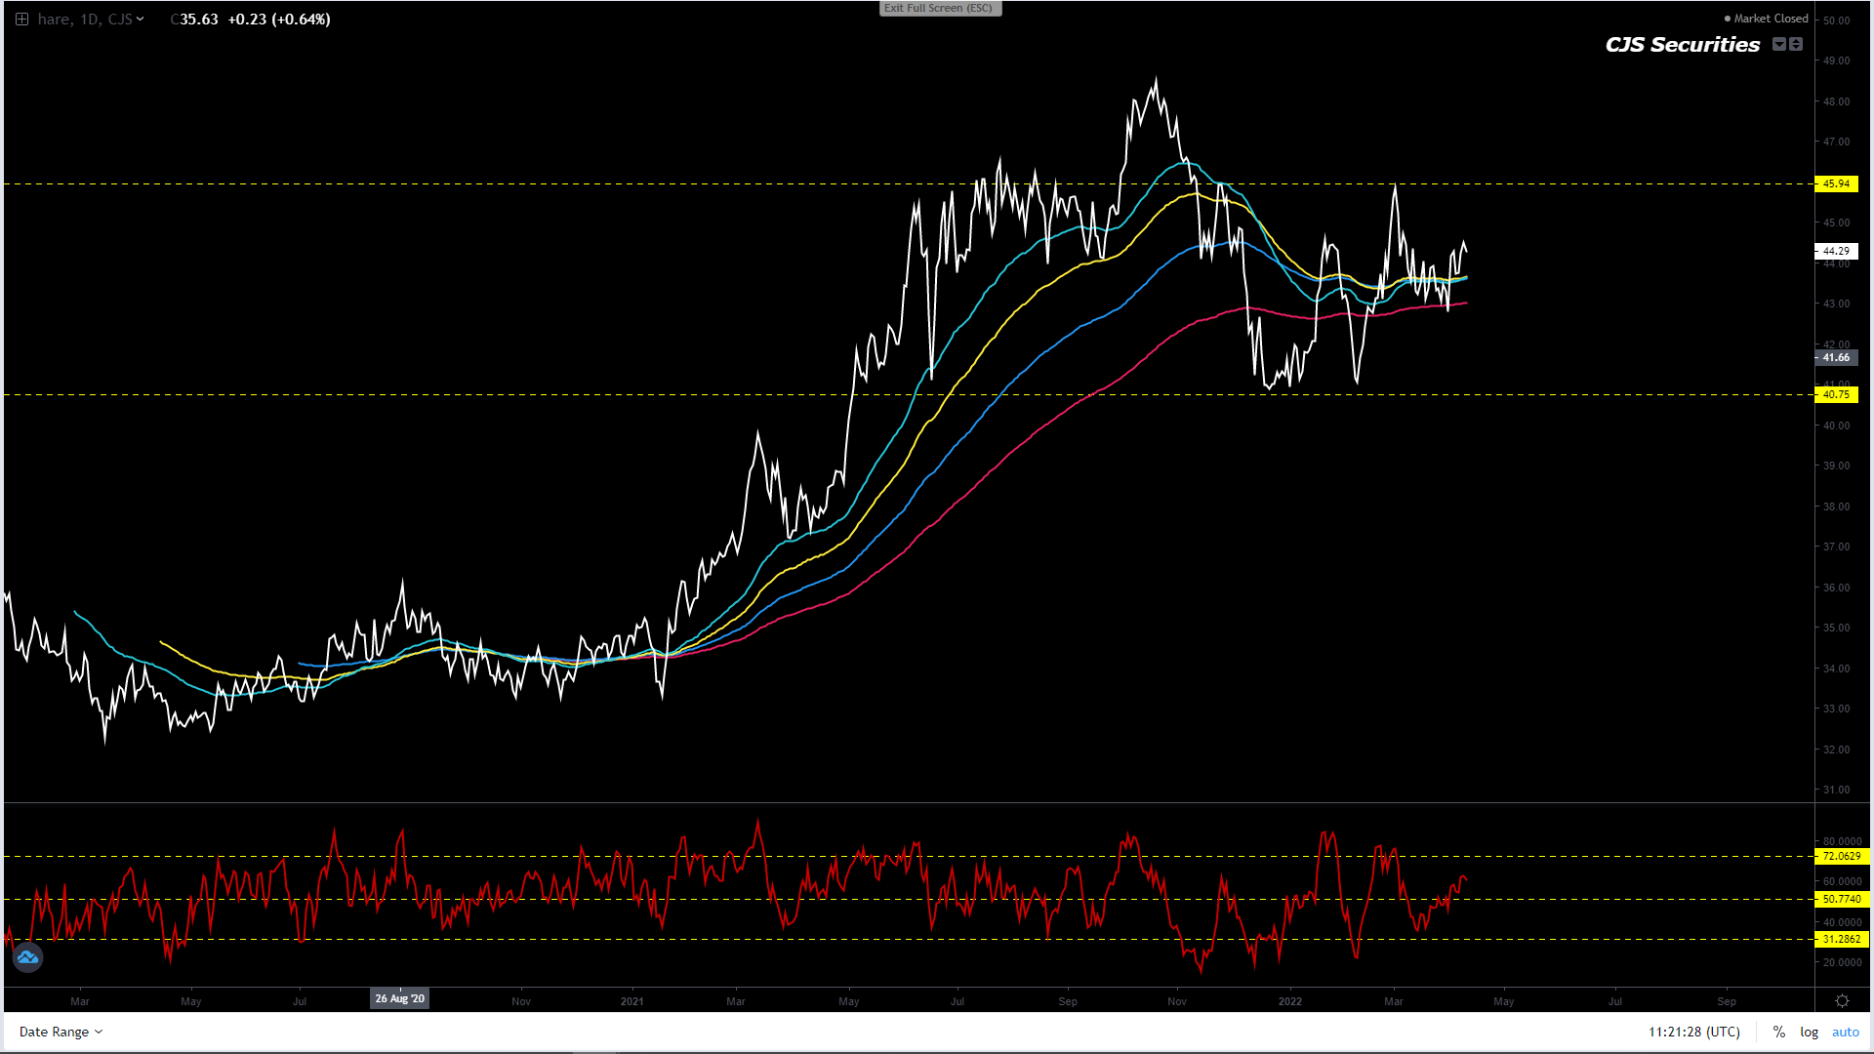This screenshot has width=1874, height=1054.
Task: Click the blue cloud logo icon
Action: click(27, 957)
